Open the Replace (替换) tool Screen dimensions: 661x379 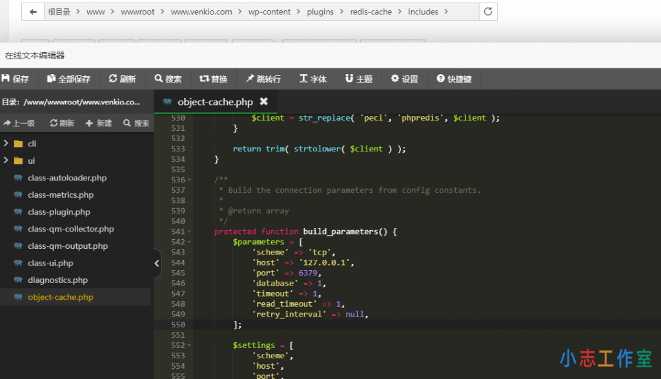(x=213, y=79)
